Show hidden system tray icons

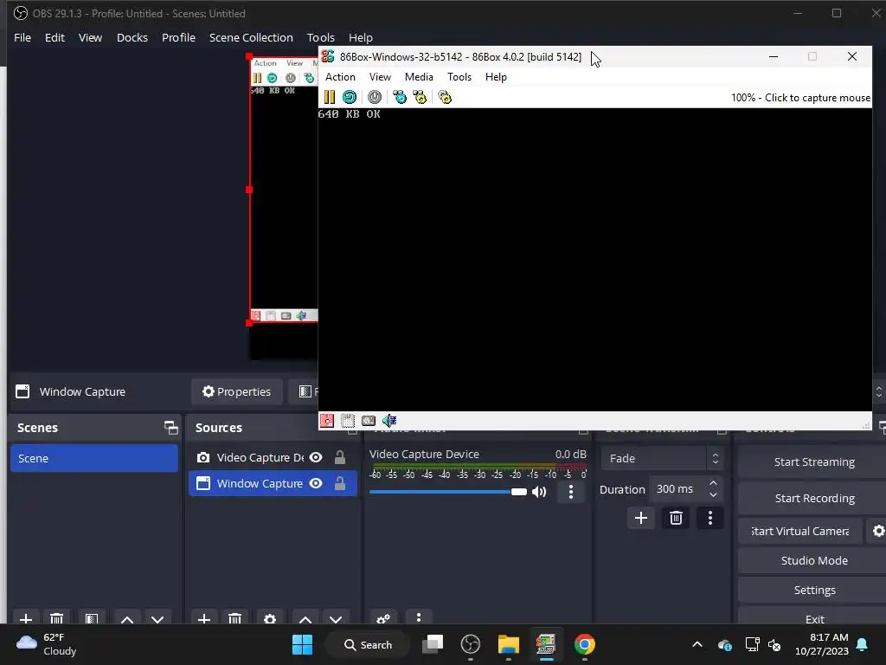click(x=697, y=644)
